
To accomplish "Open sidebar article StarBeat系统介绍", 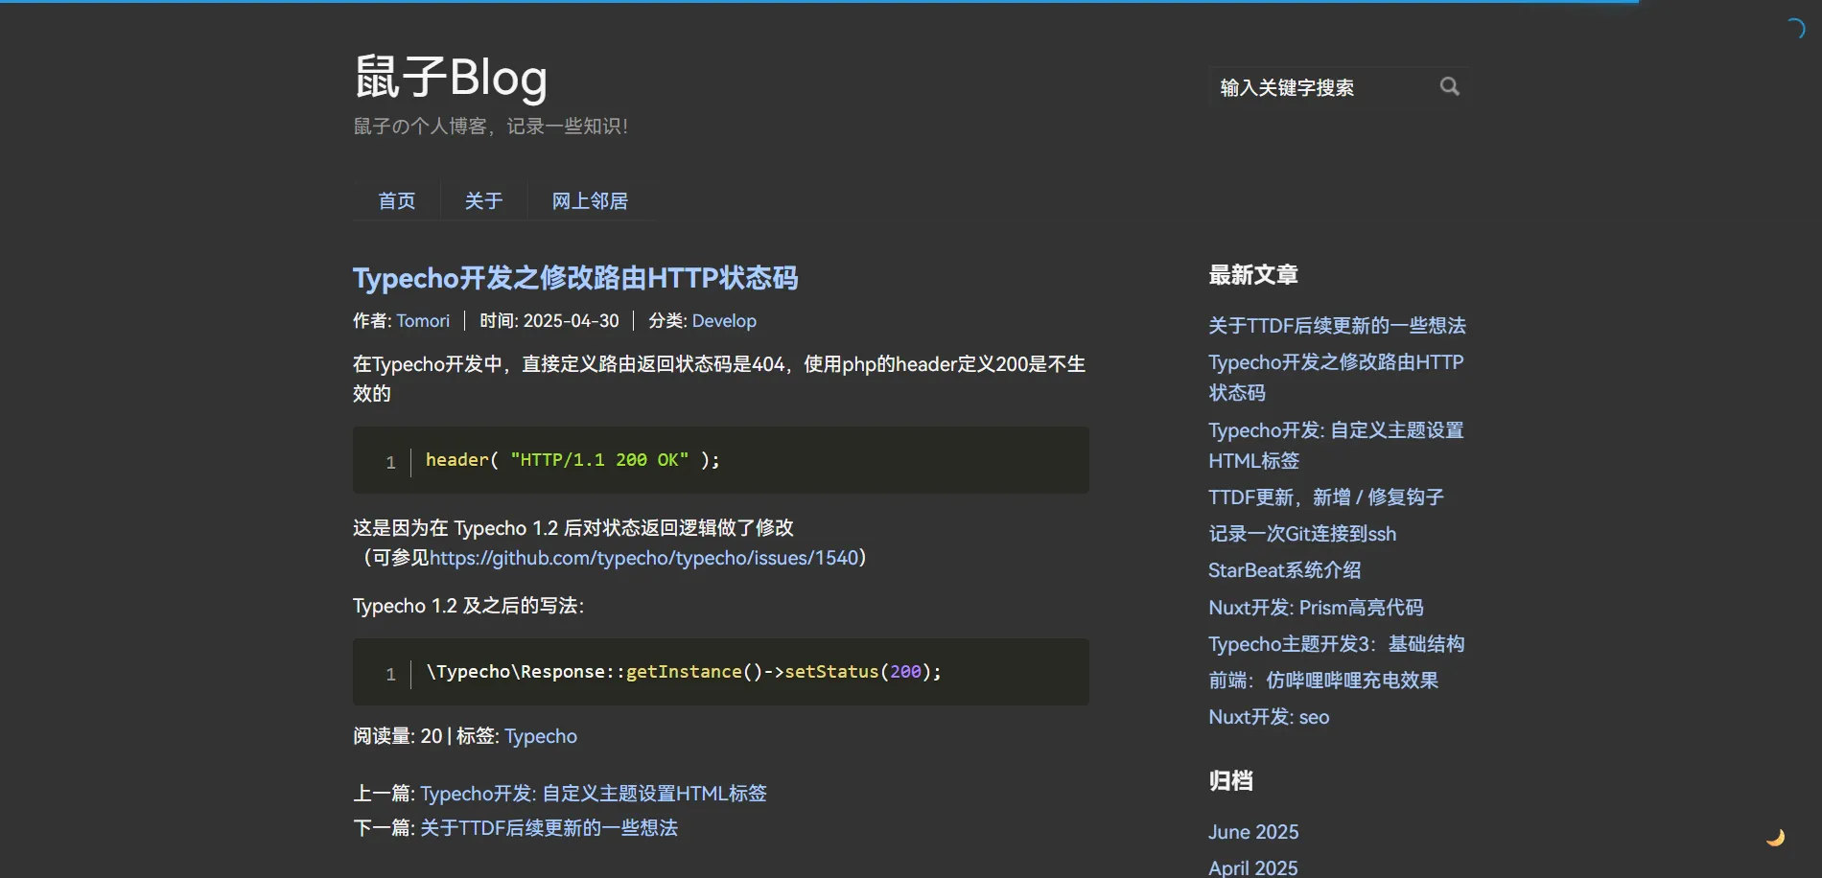I will [1284, 570].
